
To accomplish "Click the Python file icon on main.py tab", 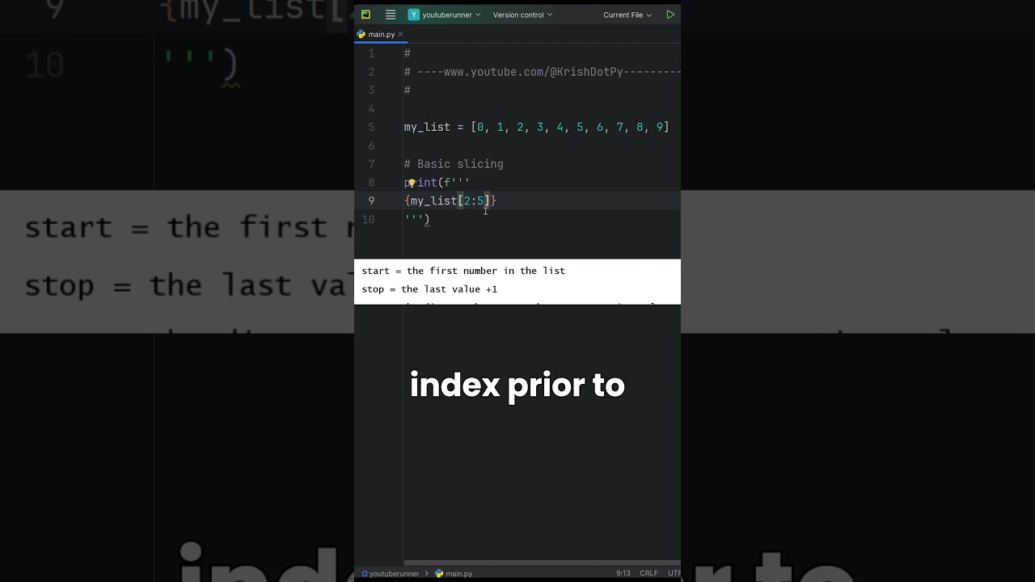I will tap(361, 35).
